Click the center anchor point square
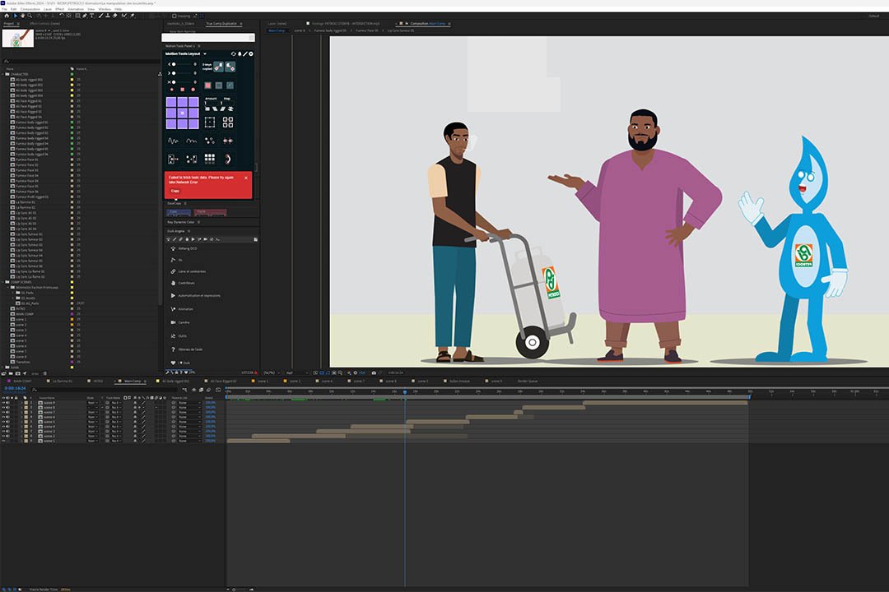The image size is (889, 592). coord(183,113)
